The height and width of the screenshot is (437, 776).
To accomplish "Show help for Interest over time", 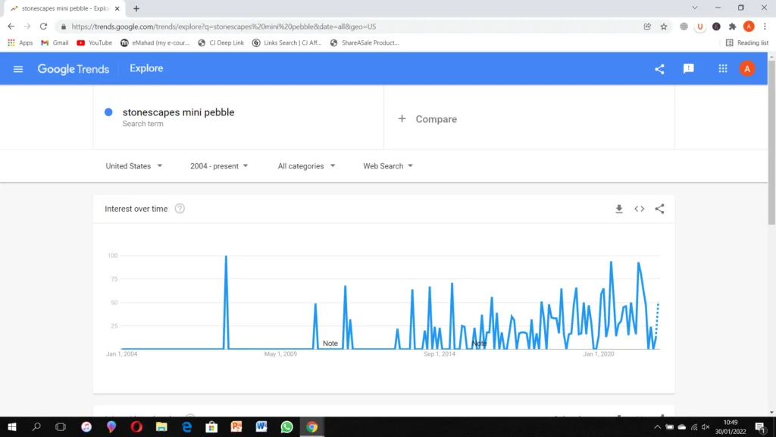I will tap(180, 209).
